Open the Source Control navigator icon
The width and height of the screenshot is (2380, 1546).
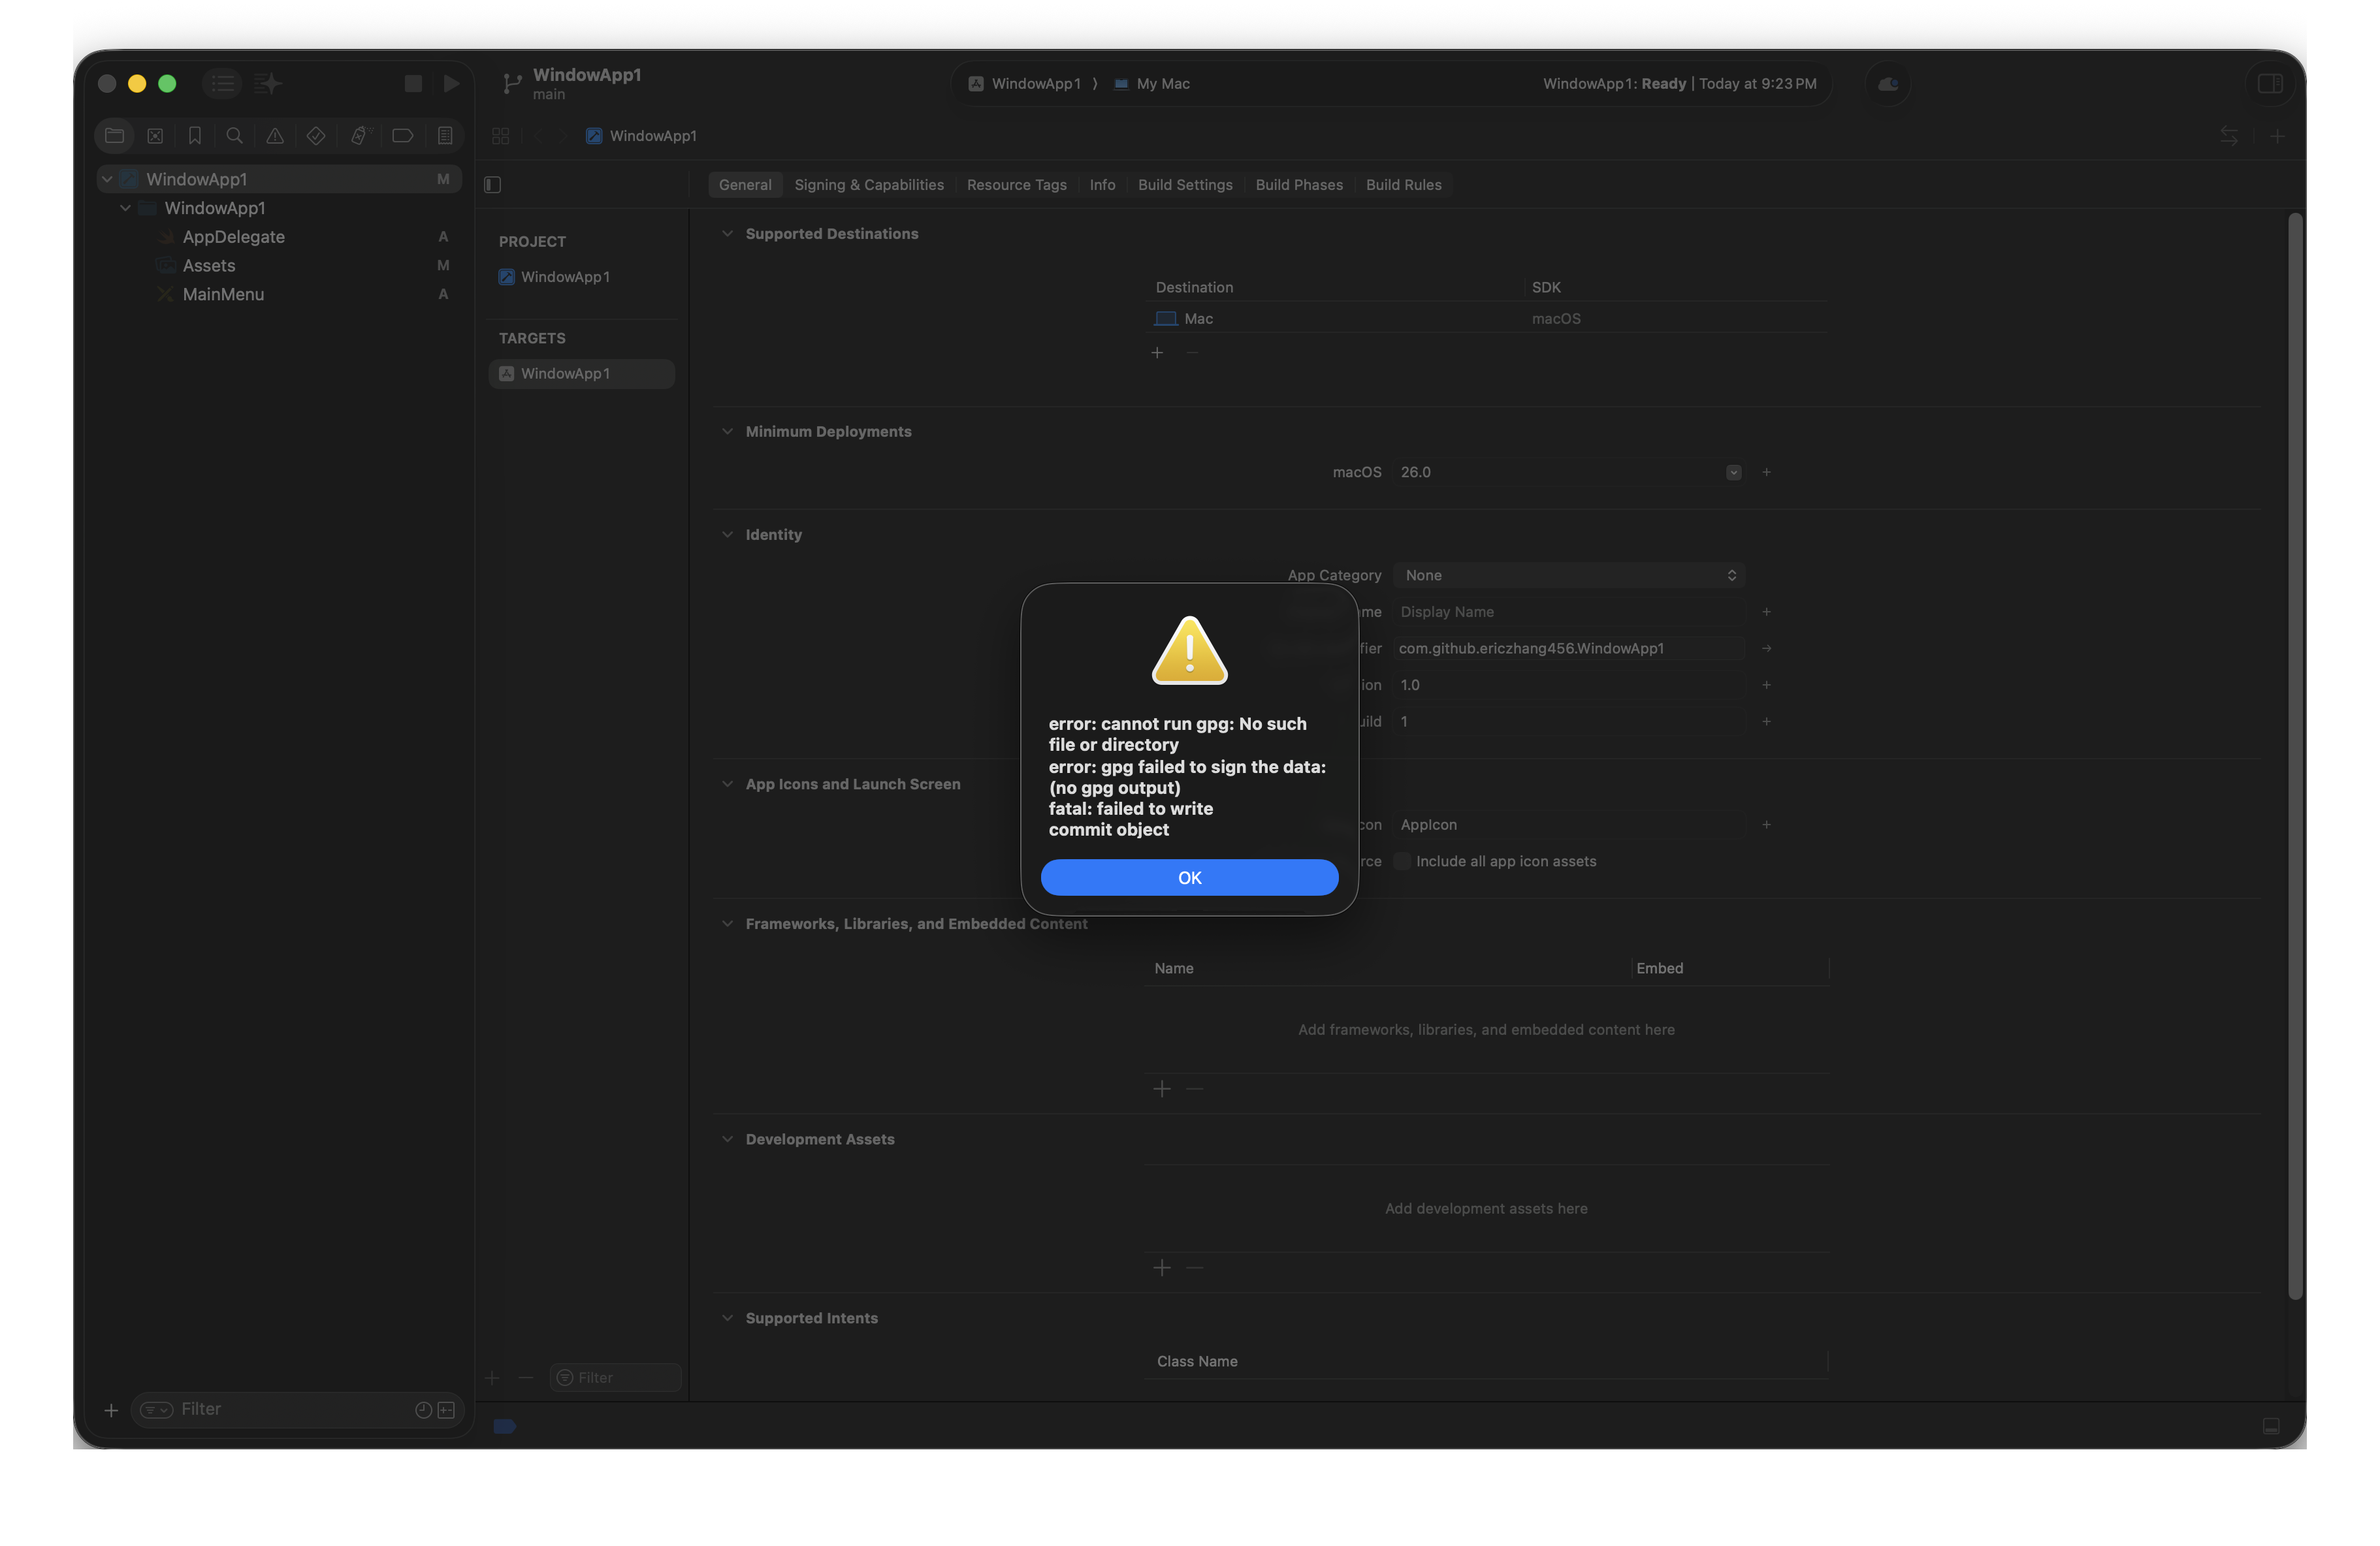click(x=155, y=136)
